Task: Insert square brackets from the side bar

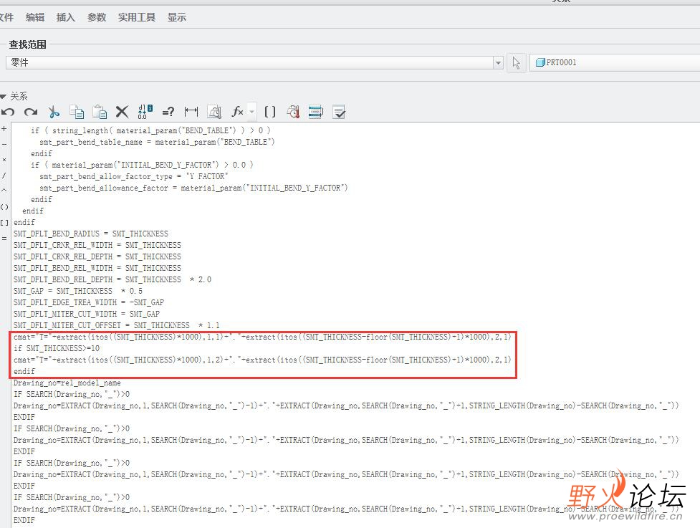Action: tap(4, 222)
